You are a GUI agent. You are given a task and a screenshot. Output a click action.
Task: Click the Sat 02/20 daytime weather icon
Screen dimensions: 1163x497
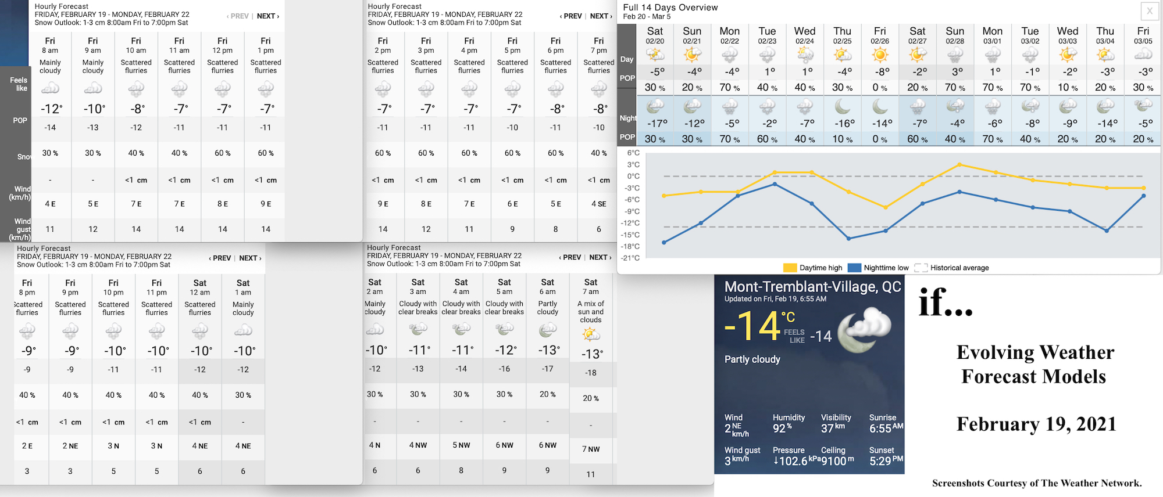[x=655, y=55]
